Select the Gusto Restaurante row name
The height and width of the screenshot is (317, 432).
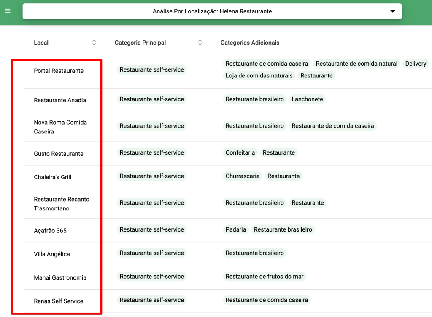[x=58, y=154]
